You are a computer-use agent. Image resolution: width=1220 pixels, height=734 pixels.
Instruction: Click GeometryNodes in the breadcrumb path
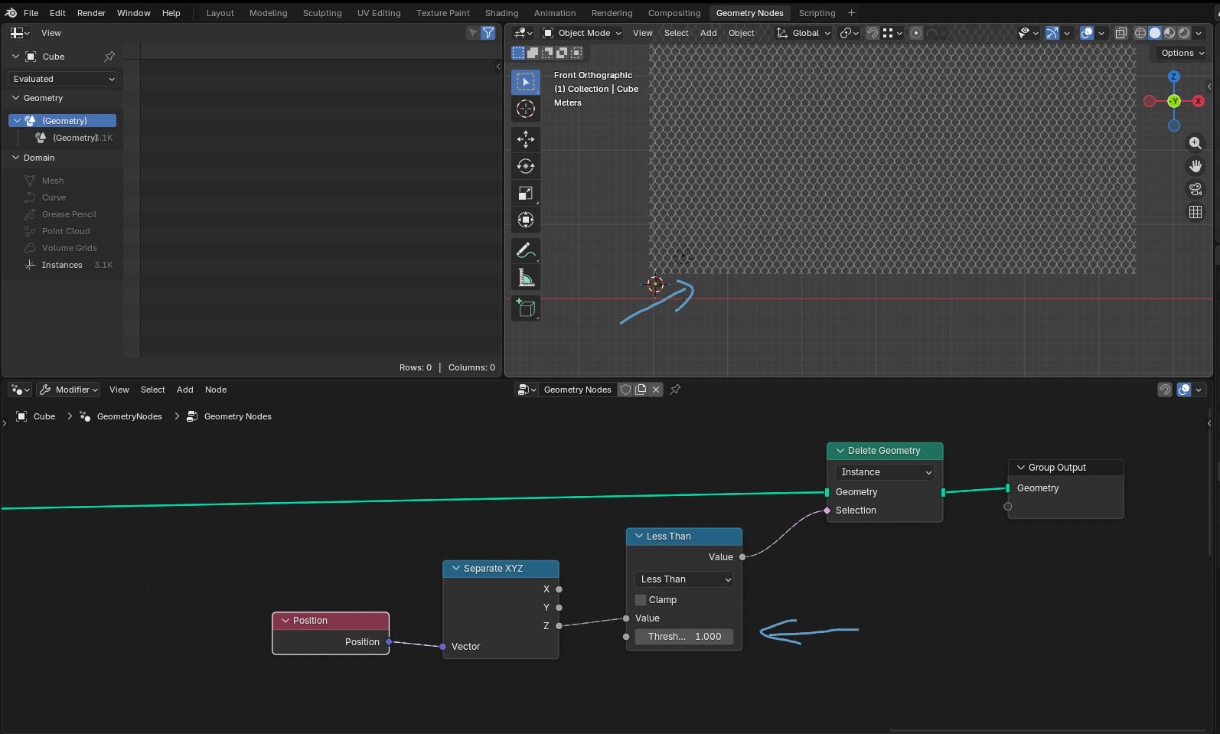[129, 416]
